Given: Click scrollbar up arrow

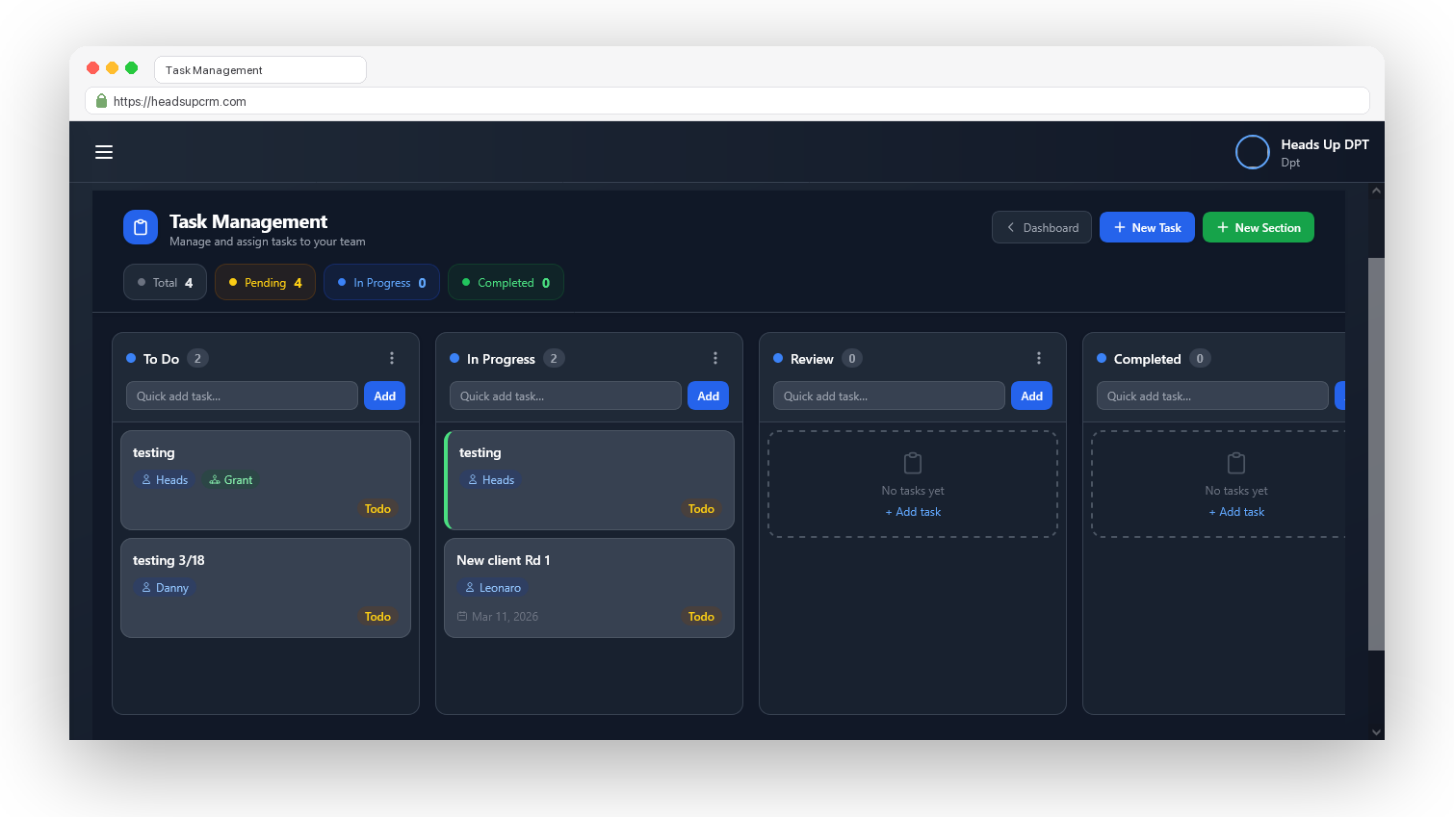Looking at the screenshot, I should tap(1376, 191).
